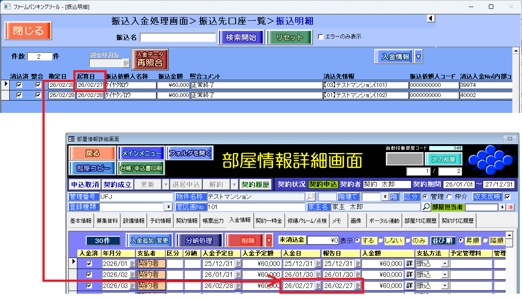522x299 pixels.
Task: Enable the エラーのみ表示 checkbox
Action: pos(321,37)
